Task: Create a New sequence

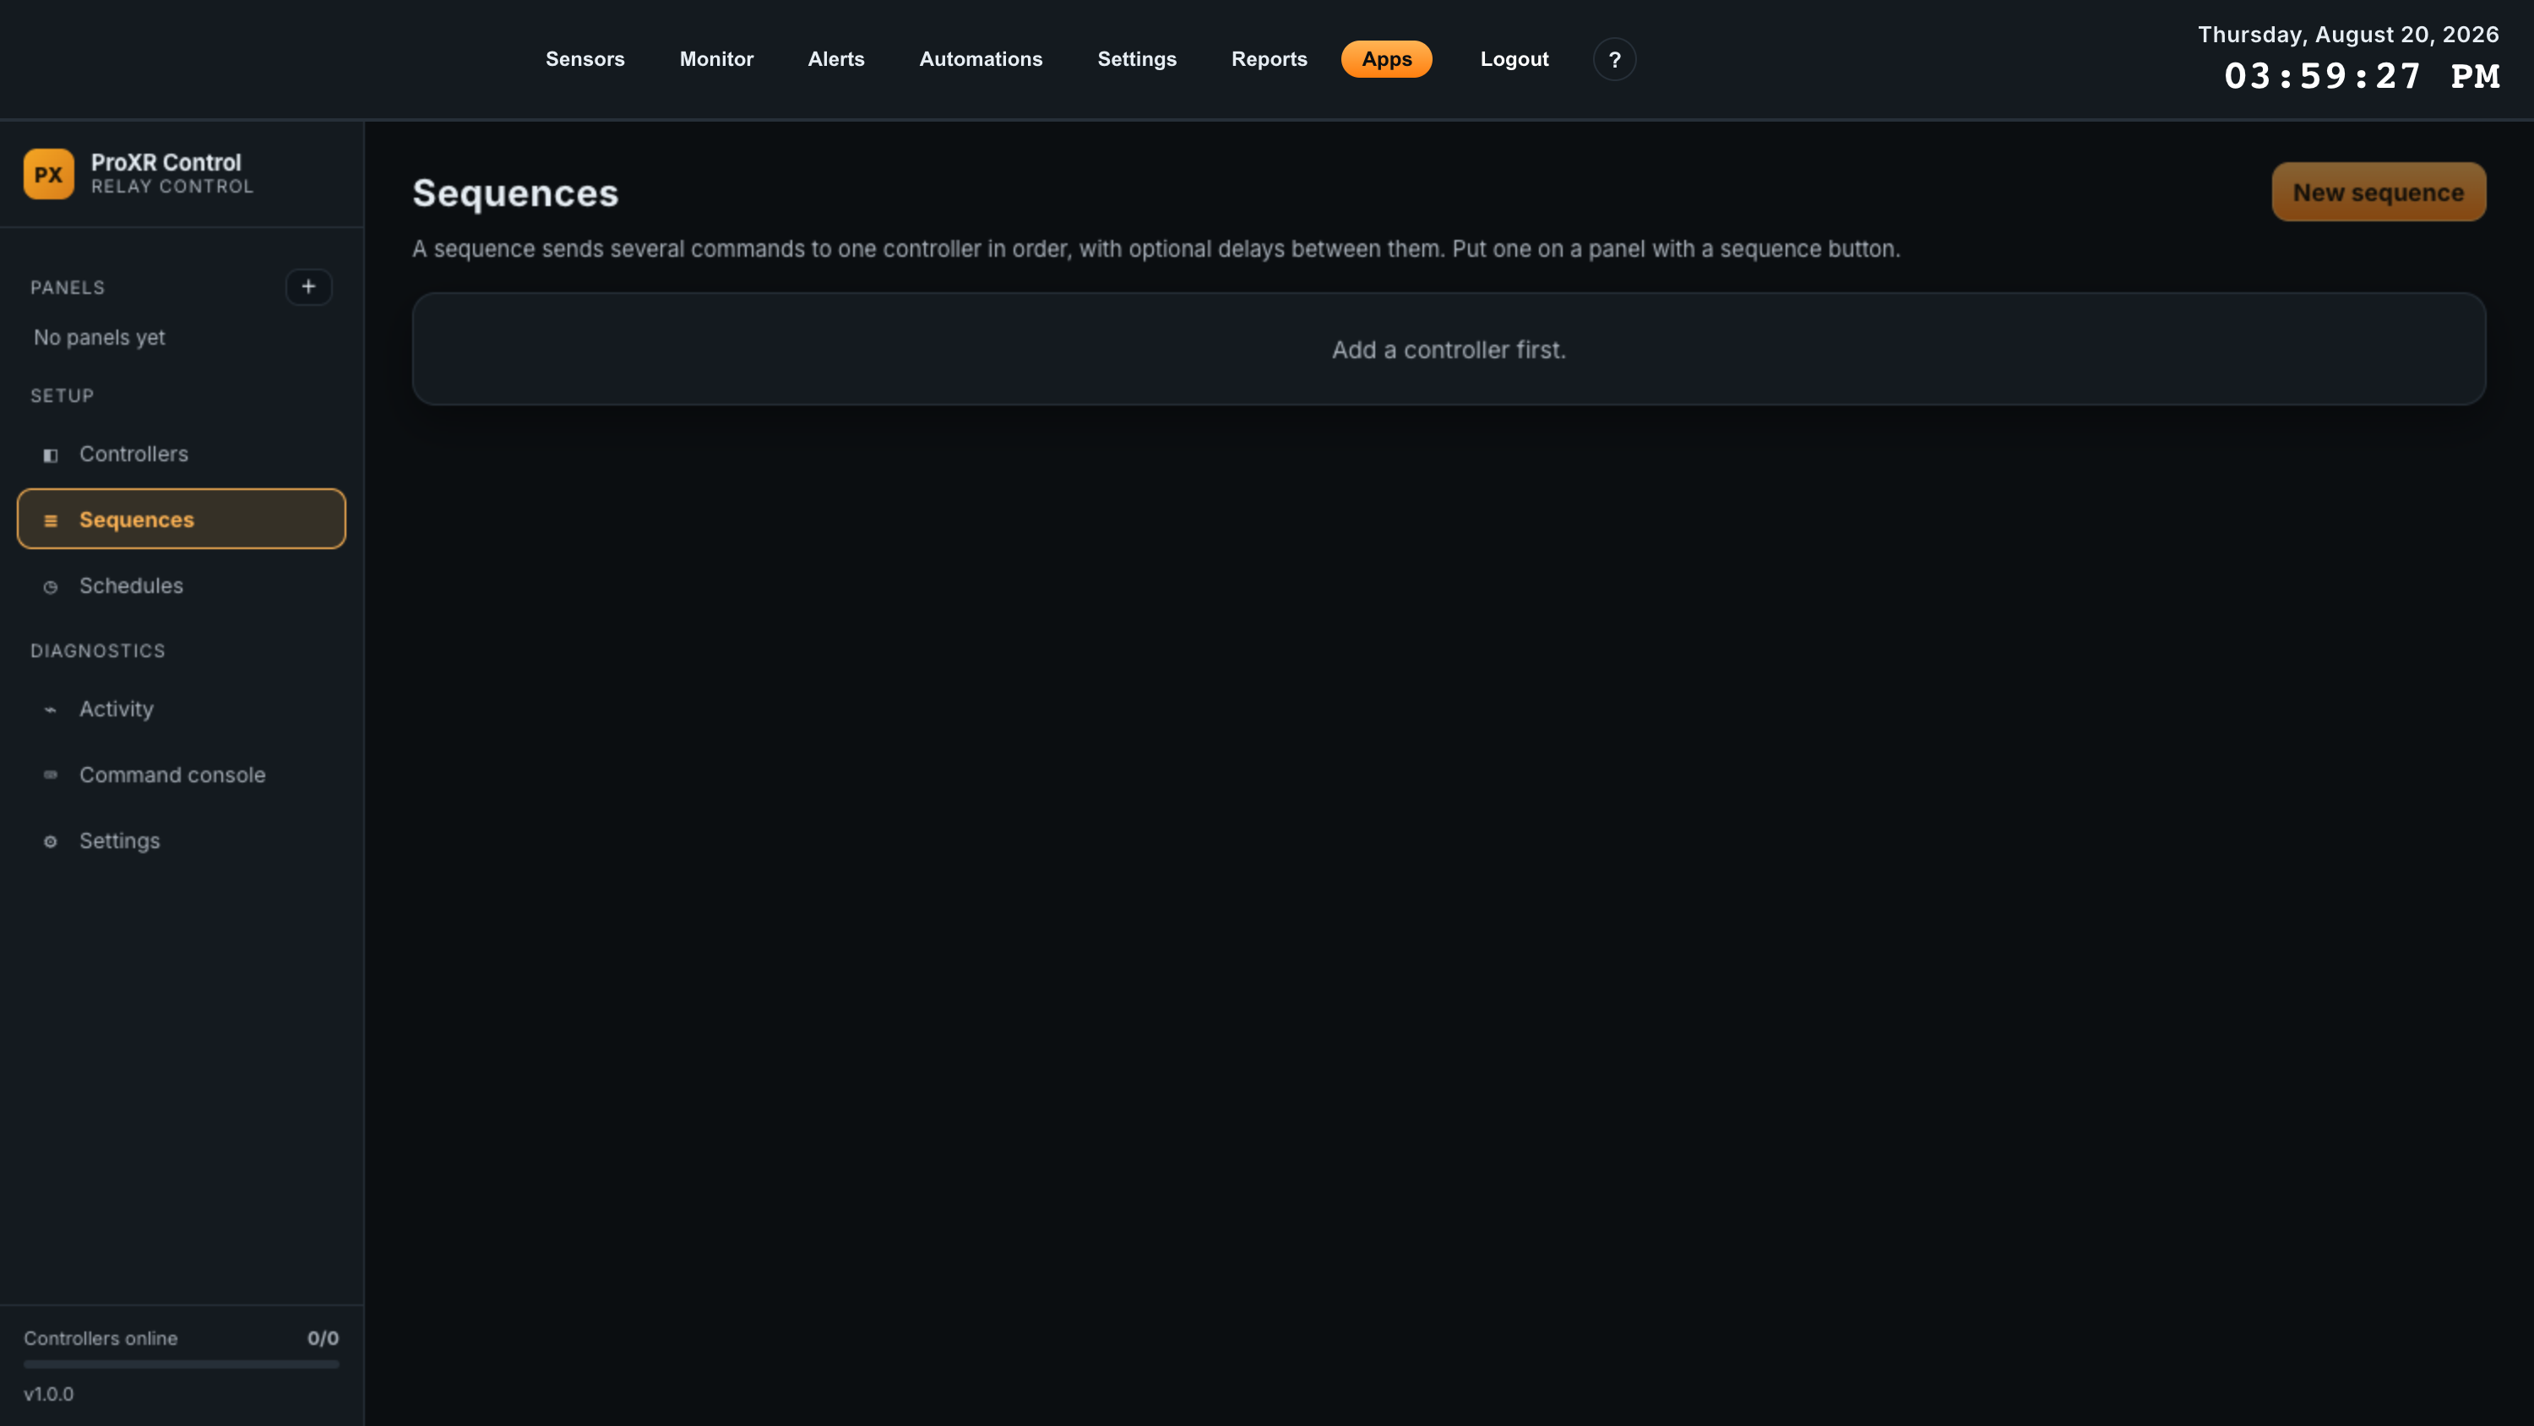Action: (2379, 192)
